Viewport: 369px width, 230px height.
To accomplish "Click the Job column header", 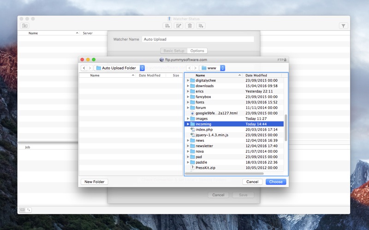I will click(x=28, y=147).
